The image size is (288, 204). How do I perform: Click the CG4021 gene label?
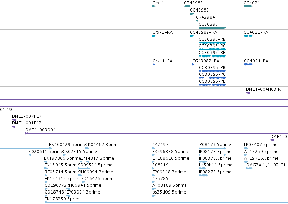coord(252,3)
